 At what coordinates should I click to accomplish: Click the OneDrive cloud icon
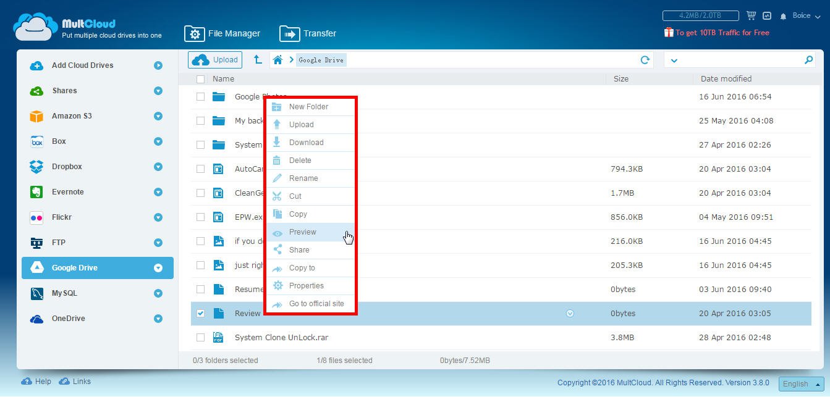click(x=36, y=319)
